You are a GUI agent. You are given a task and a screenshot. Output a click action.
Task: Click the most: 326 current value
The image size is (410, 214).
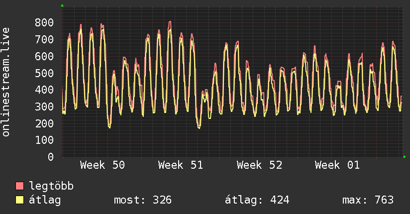click(x=143, y=201)
